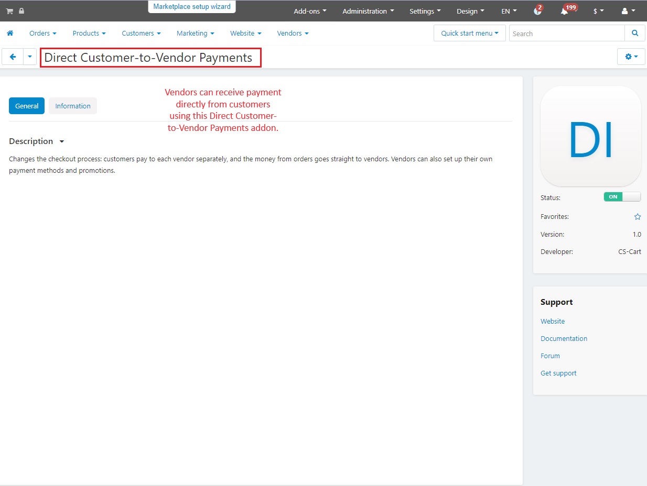647x486 pixels.
Task: Click the Search input field
Action: (567, 33)
